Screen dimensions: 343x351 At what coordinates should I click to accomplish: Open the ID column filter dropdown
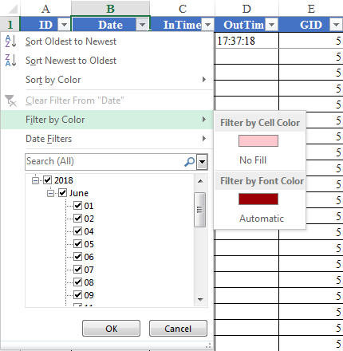(64, 25)
